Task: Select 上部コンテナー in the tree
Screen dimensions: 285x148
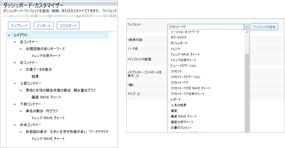Action: pyautogui.click(x=30, y=84)
